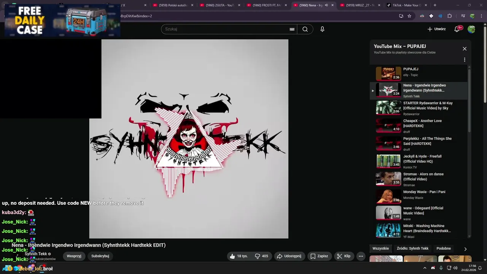Viewport: 487px width, 274px height.
Task: Open the Discord tray icon in taskbar
Action: (x=433, y=268)
